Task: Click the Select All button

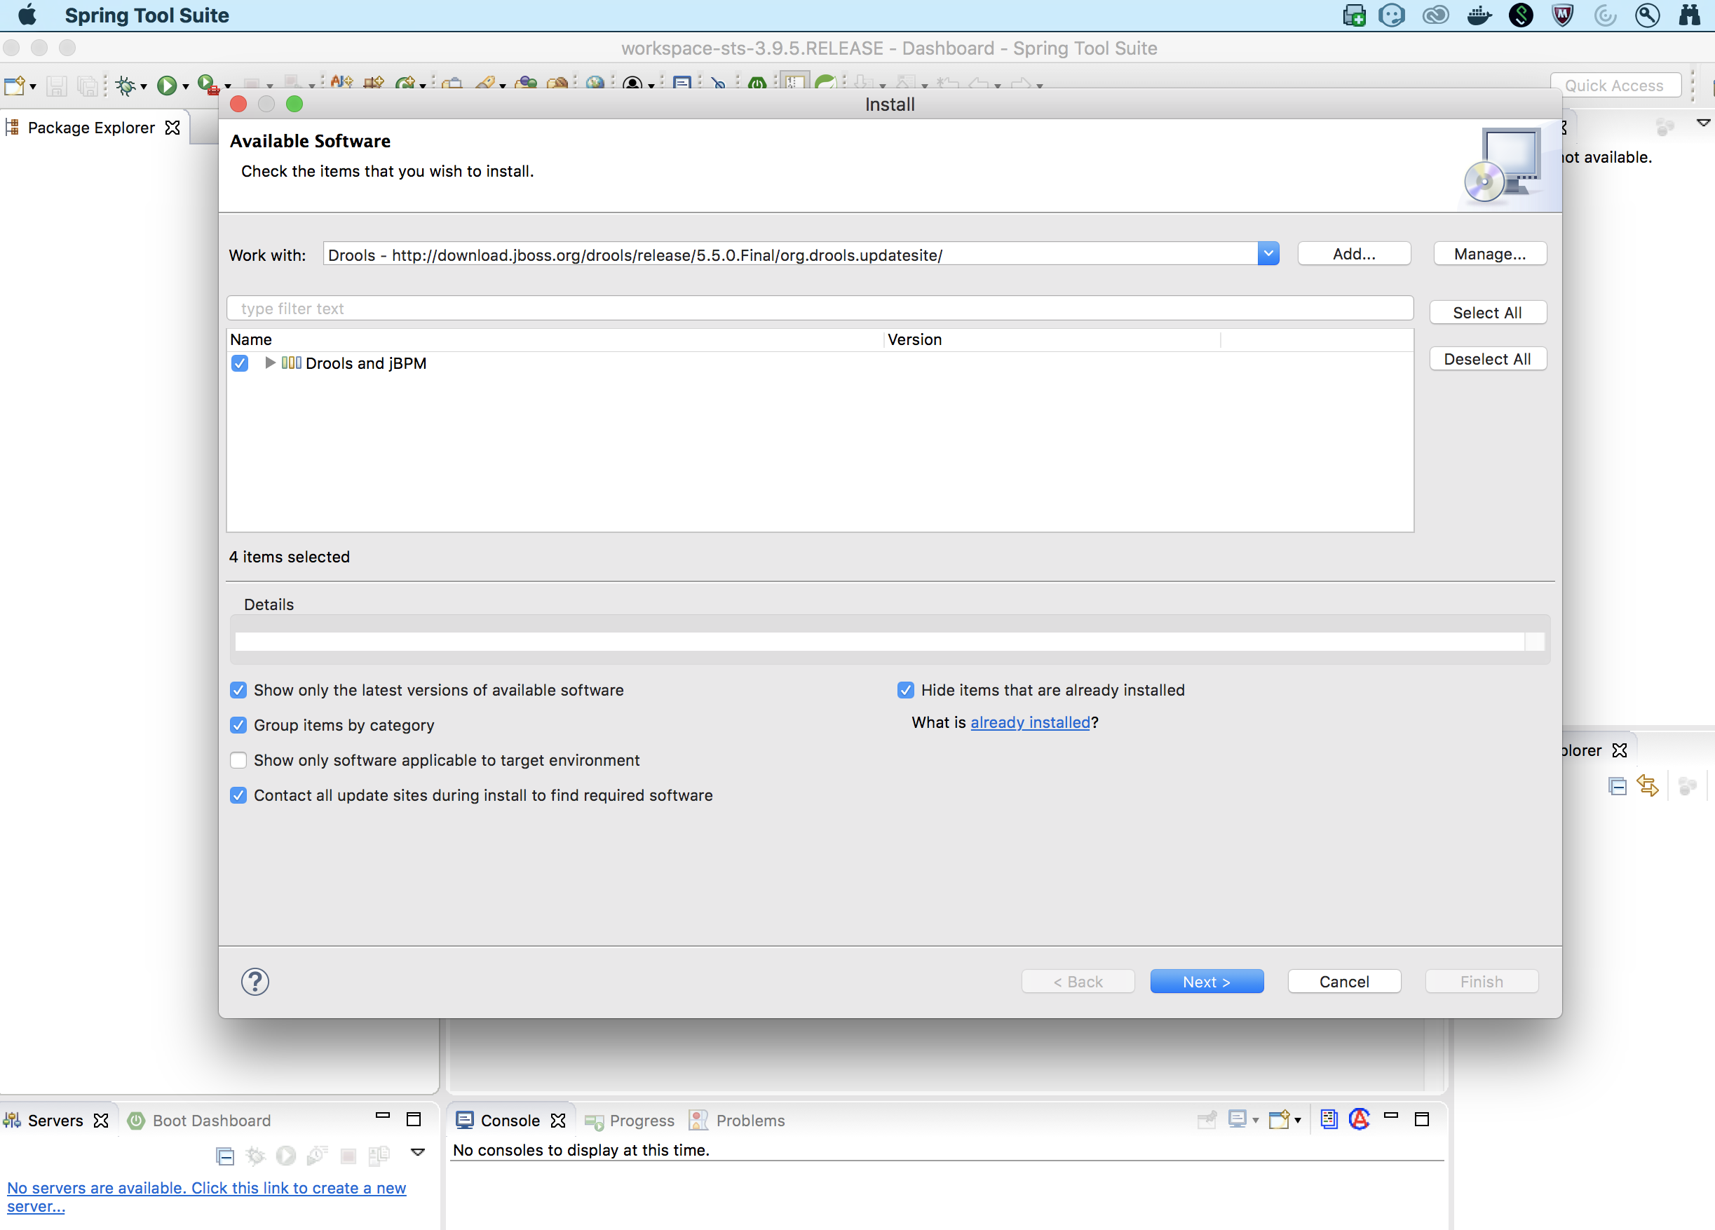Action: tap(1486, 313)
